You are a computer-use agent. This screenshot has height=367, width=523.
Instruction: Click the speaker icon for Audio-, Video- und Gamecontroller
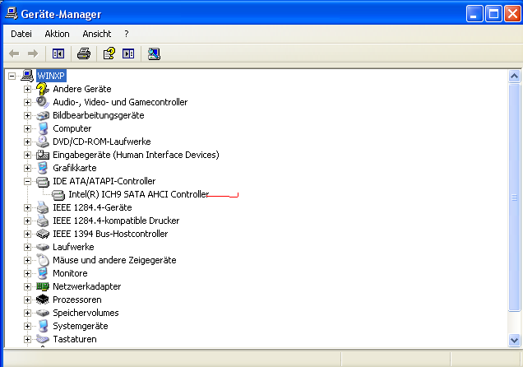click(x=43, y=102)
